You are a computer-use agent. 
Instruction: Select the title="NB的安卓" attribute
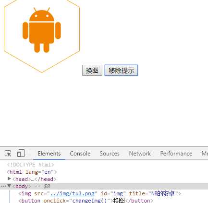tap(153, 193)
